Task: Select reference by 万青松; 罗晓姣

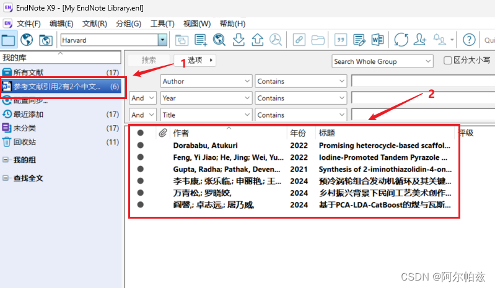Action: [202, 193]
